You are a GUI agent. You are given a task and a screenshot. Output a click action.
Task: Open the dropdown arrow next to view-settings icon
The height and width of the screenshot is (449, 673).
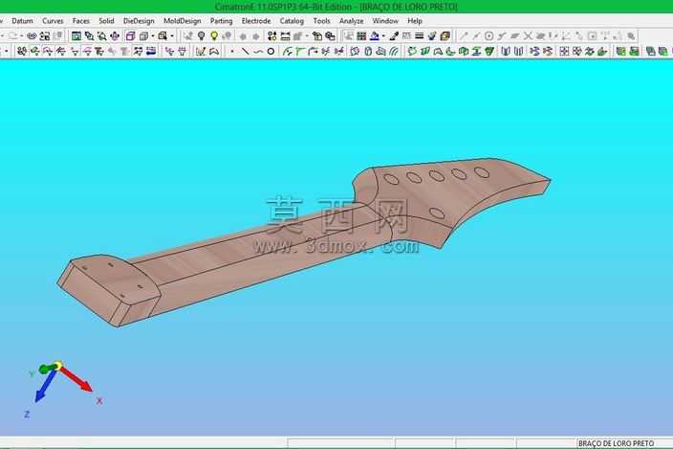point(172,36)
